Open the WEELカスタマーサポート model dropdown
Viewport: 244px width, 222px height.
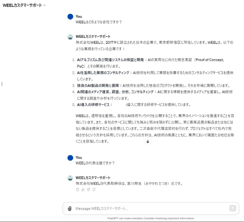coord(24,5)
